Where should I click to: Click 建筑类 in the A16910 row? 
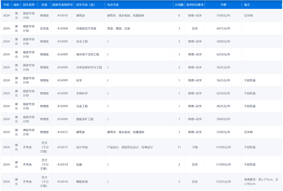(x=80, y=15)
